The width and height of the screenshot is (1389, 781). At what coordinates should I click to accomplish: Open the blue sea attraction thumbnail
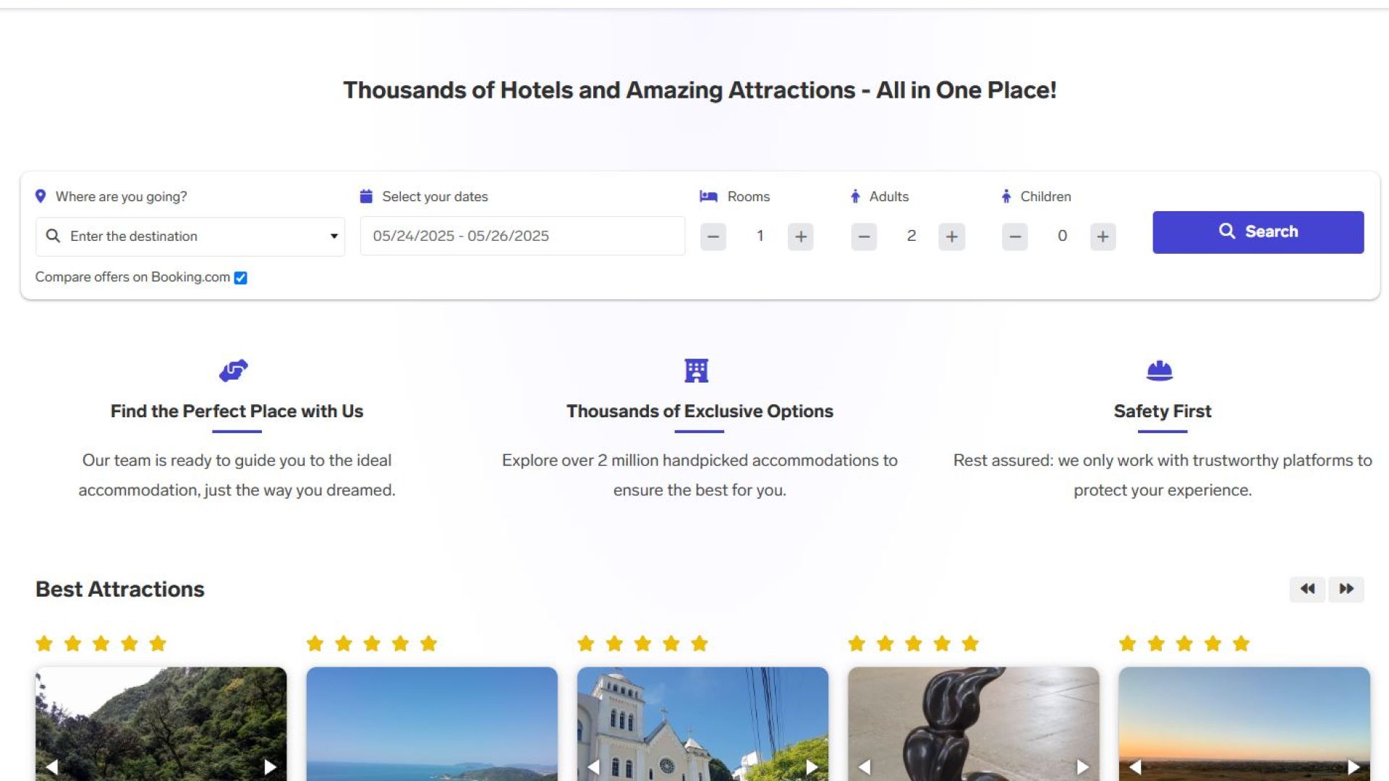432,724
